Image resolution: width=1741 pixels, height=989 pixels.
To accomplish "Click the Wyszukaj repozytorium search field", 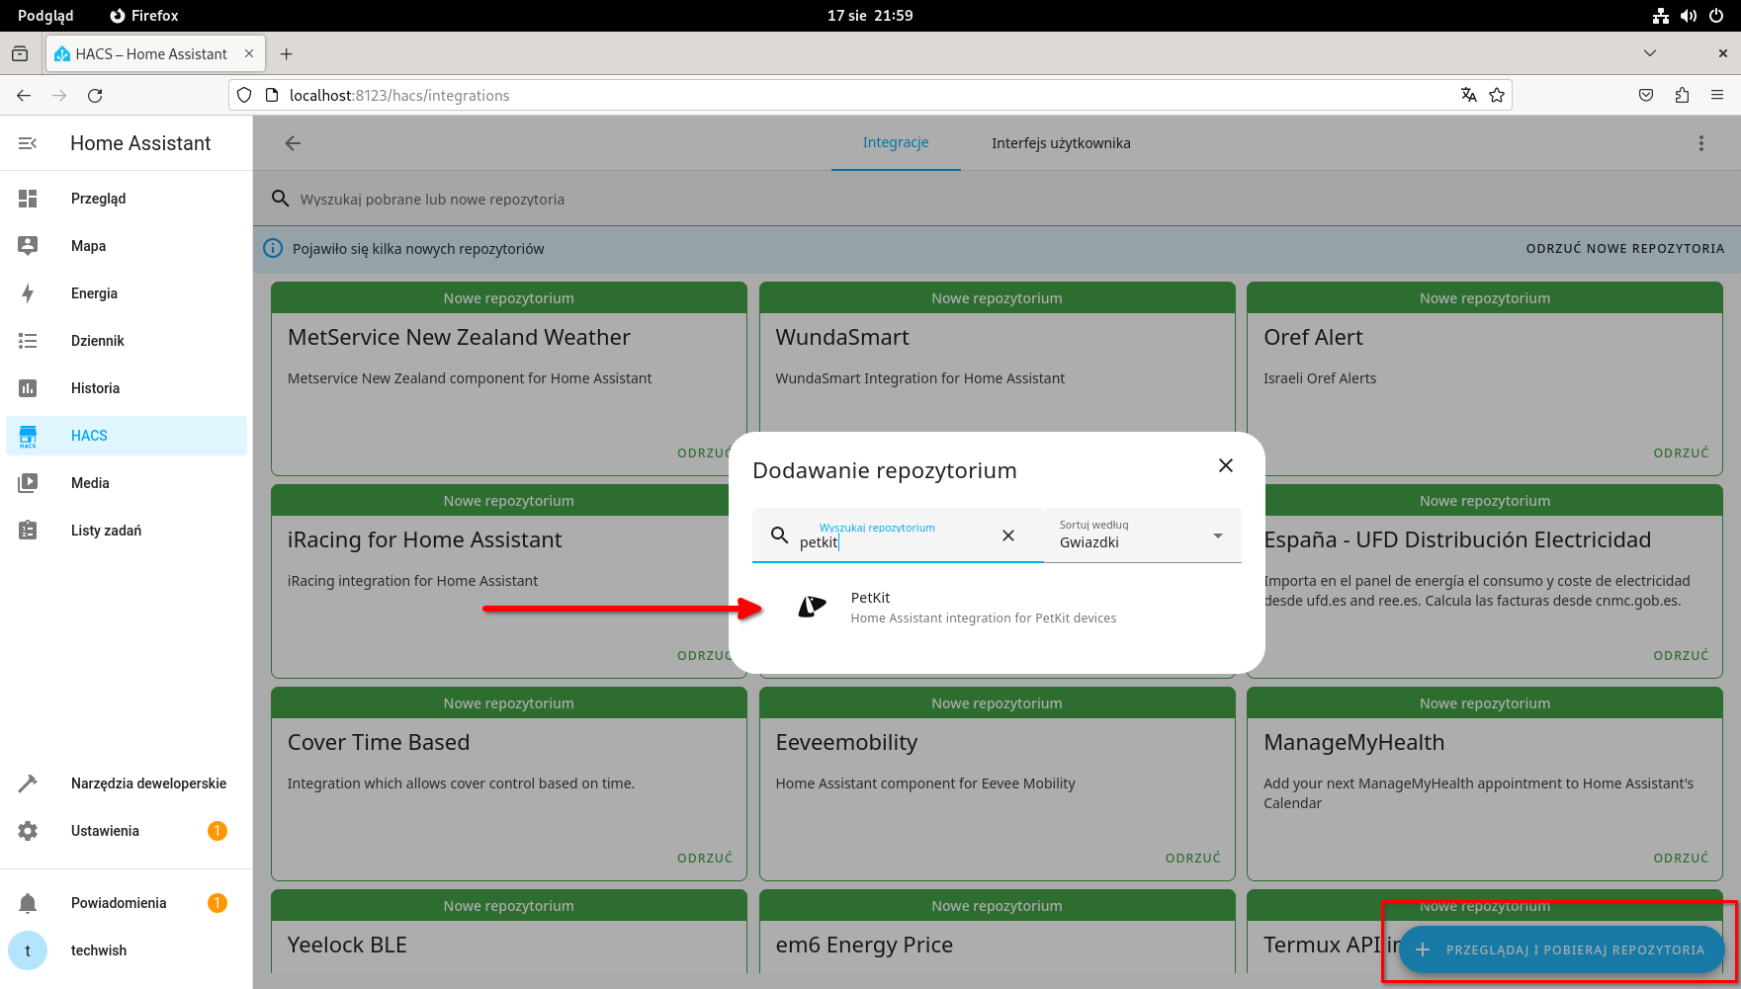I will click(x=898, y=536).
